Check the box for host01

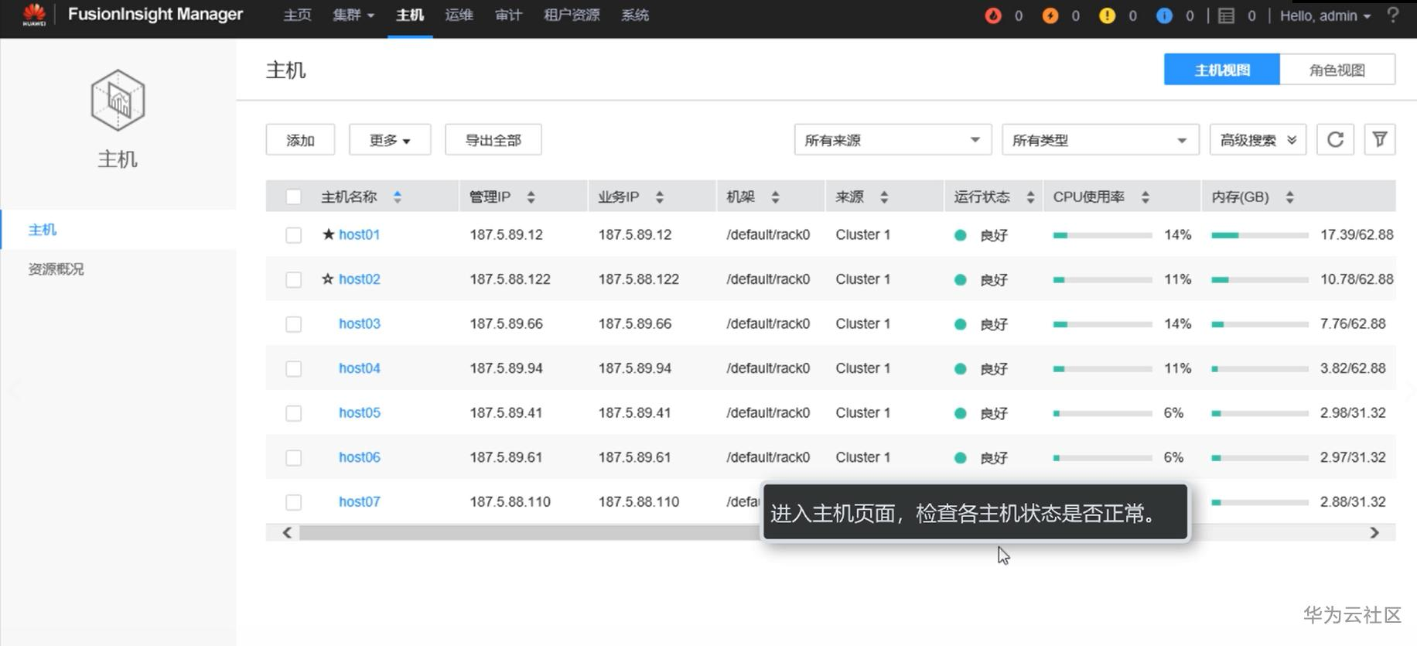(293, 235)
